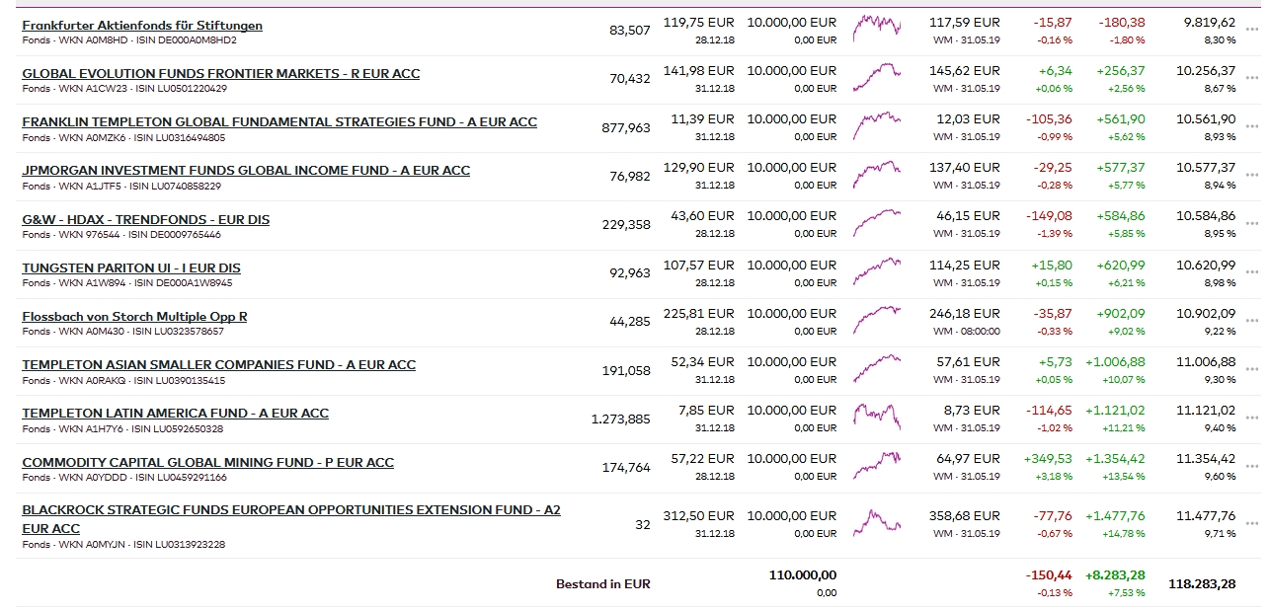Click the G&W - HDAX - TRENDFONDS link
1270x610 pixels.
click(145, 220)
